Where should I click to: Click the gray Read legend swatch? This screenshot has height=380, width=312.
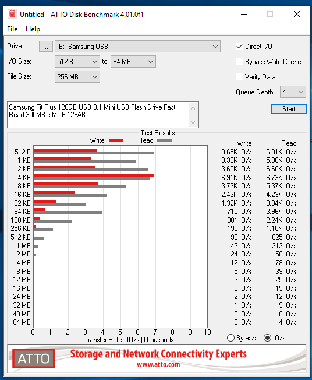tap(164, 140)
